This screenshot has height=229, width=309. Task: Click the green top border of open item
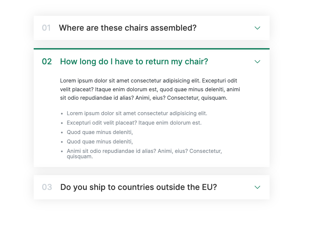point(151,49)
